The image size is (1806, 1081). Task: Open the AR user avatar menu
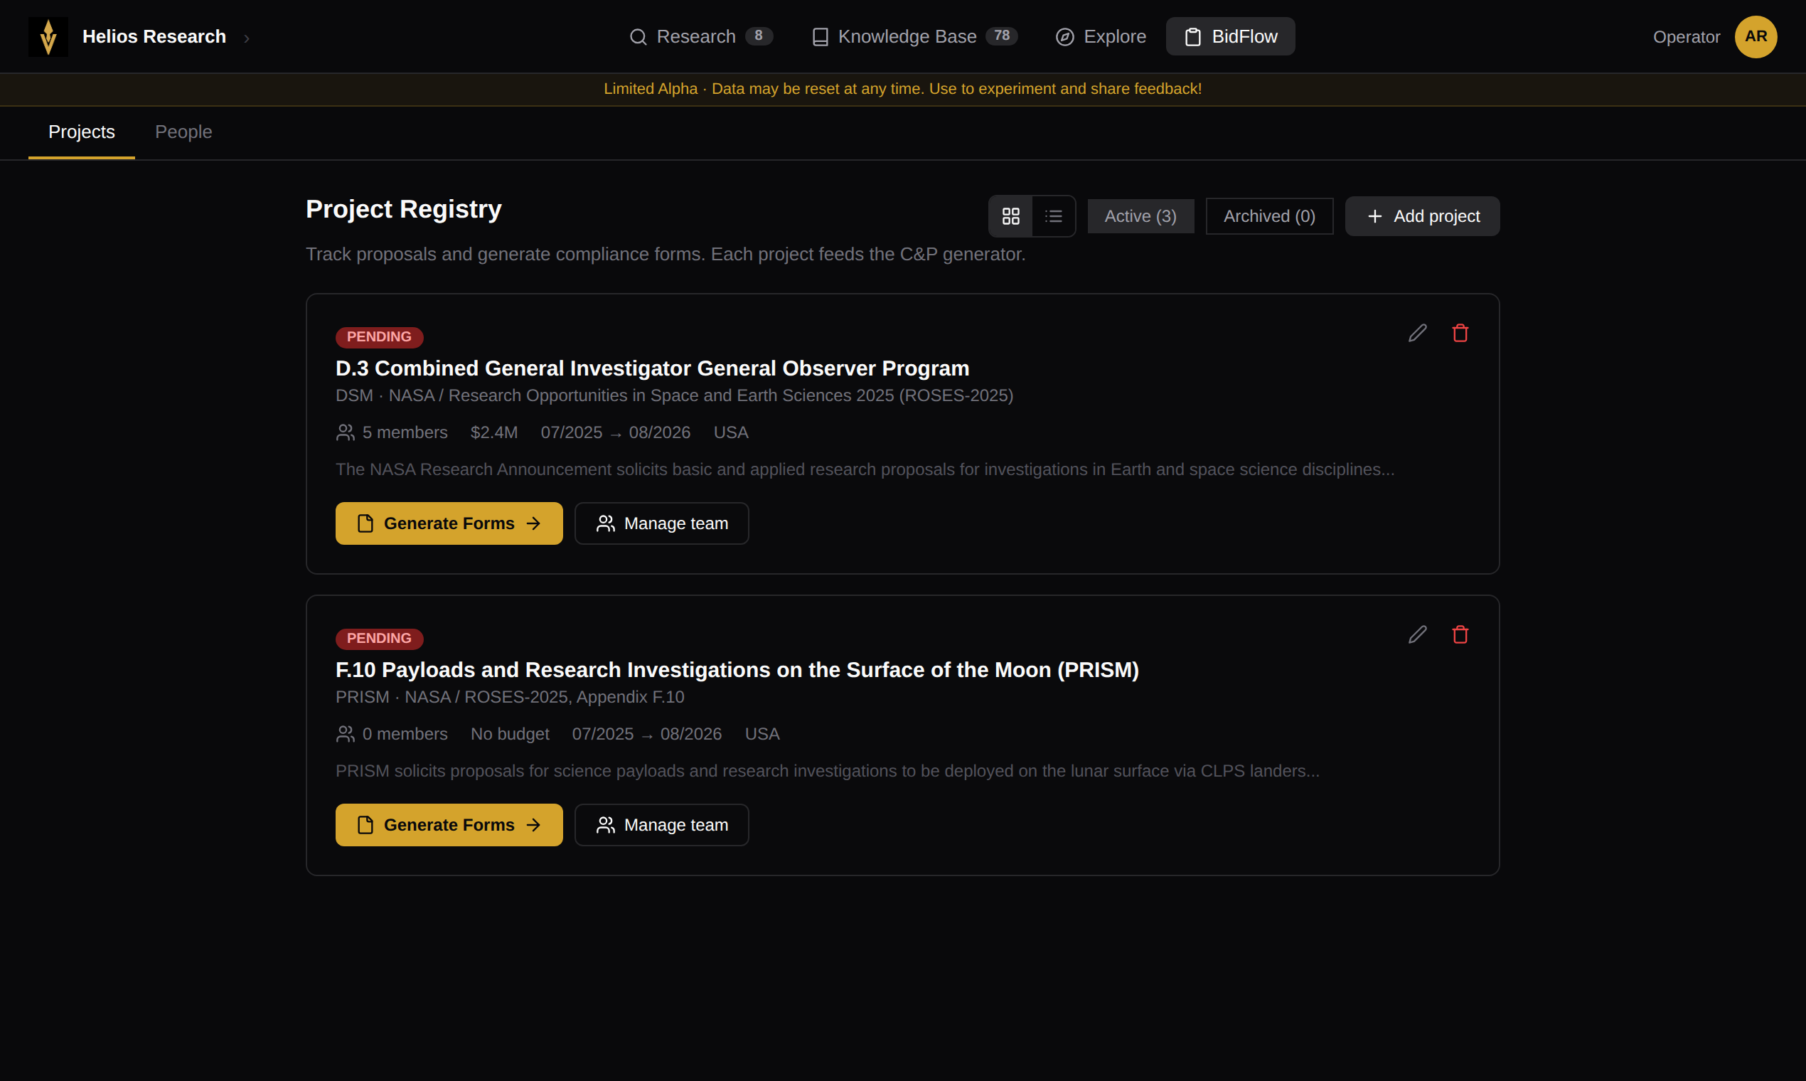point(1755,36)
